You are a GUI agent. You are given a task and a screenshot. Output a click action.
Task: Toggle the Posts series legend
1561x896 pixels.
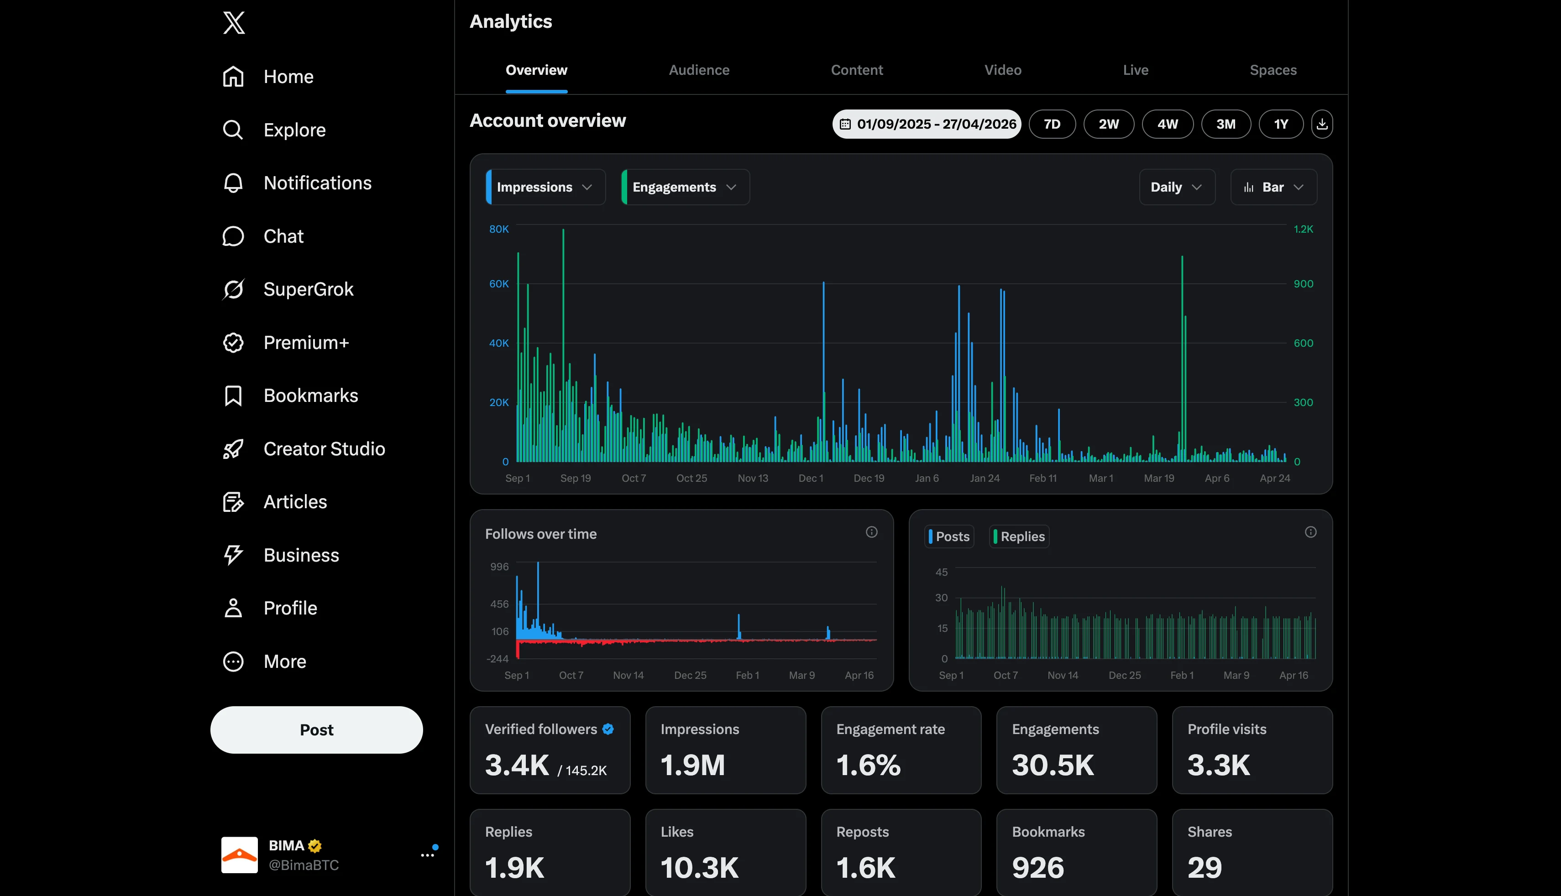949,537
